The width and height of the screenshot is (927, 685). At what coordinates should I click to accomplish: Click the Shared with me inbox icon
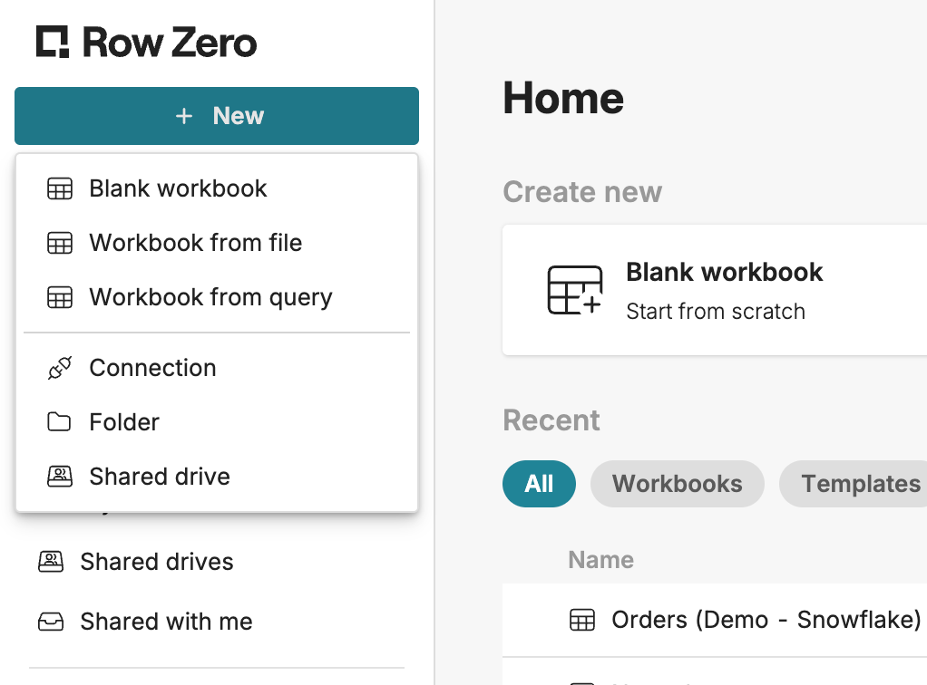coord(51,622)
